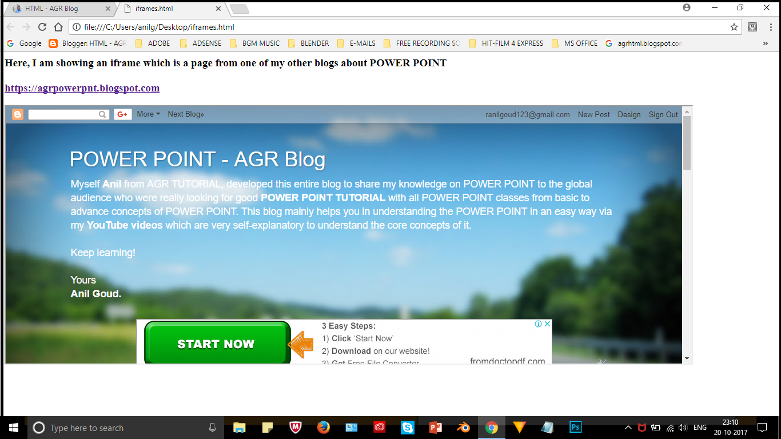Click New Post in the Blogger navbar
Viewport: 781px width, 439px height.
tap(593, 114)
